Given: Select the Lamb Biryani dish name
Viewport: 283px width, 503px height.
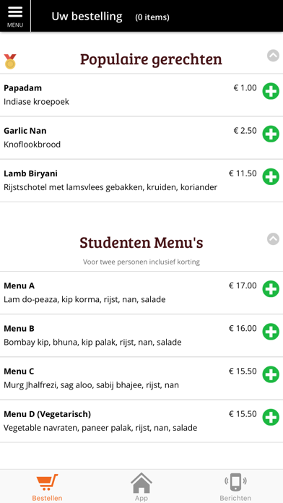Looking at the screenshot, I should (31, 173).
